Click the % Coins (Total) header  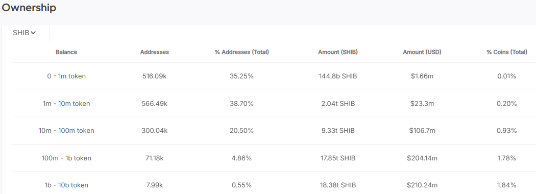coord(507,52)
